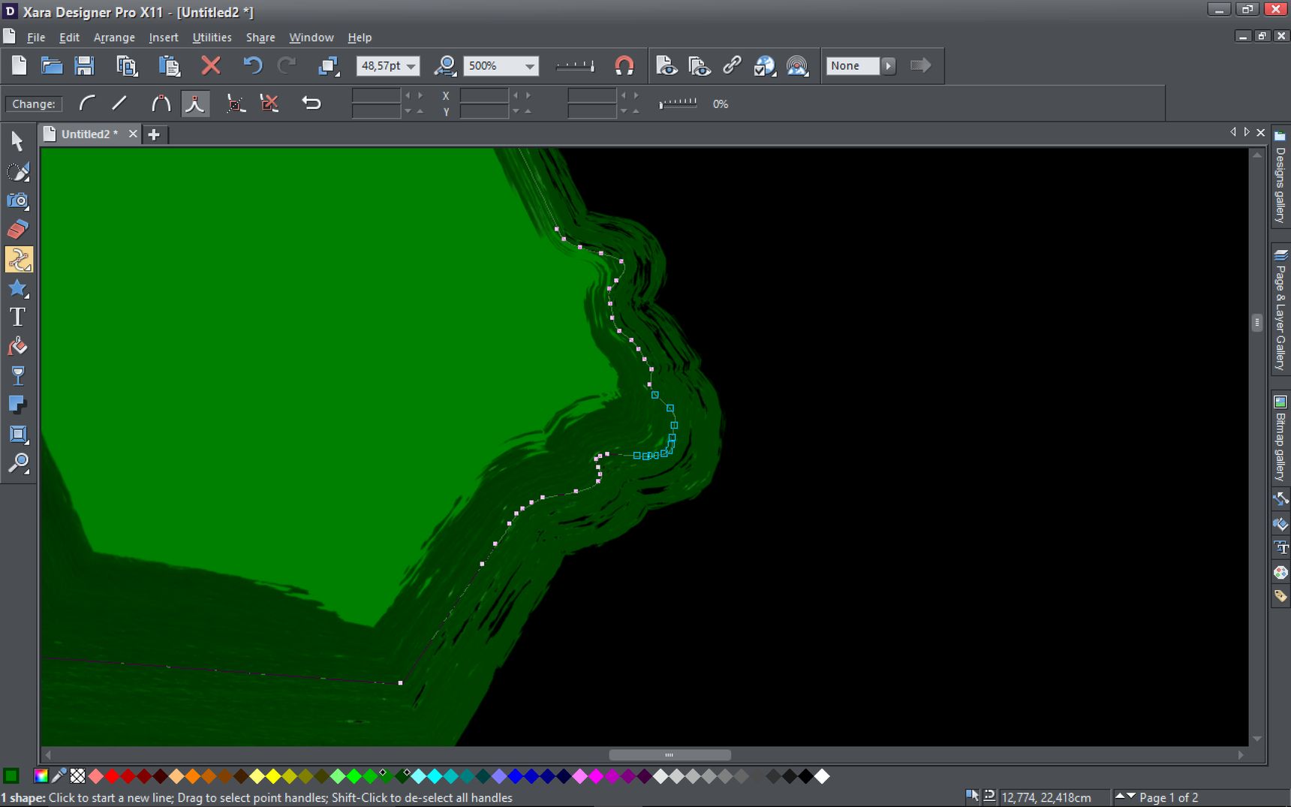Expand Bitmap gallery side panel
This screenshot has width=1291, height=807.
coord(1280,438)
